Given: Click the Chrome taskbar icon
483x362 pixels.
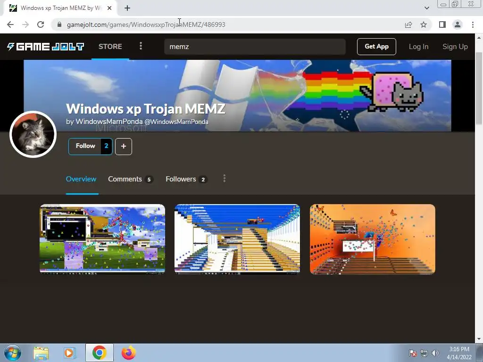Looking at the screenshot, I should pyautogui.click(x=99, y=353).
